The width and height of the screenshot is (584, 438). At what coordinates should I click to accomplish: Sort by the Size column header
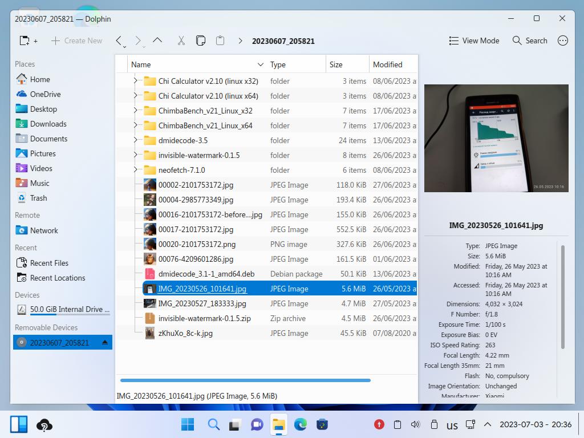[x=347, y=64]
